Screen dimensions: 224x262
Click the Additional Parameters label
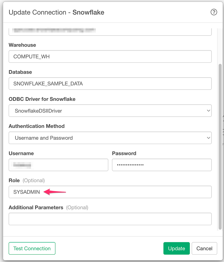tap(36, 208)
